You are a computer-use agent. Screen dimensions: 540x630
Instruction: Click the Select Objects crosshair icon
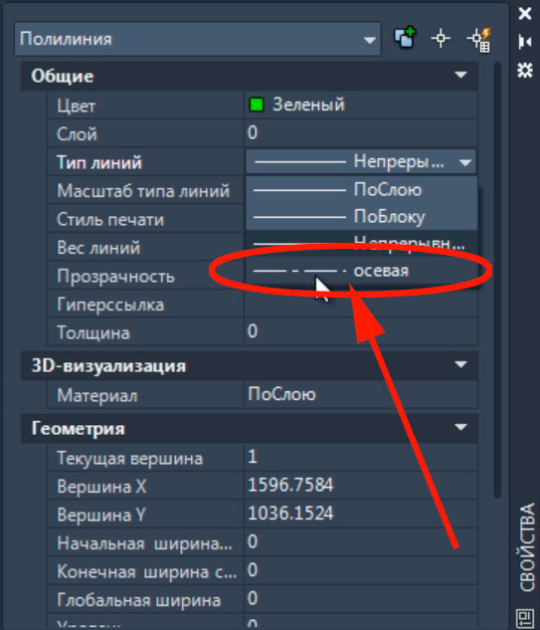tap(441, 39)
